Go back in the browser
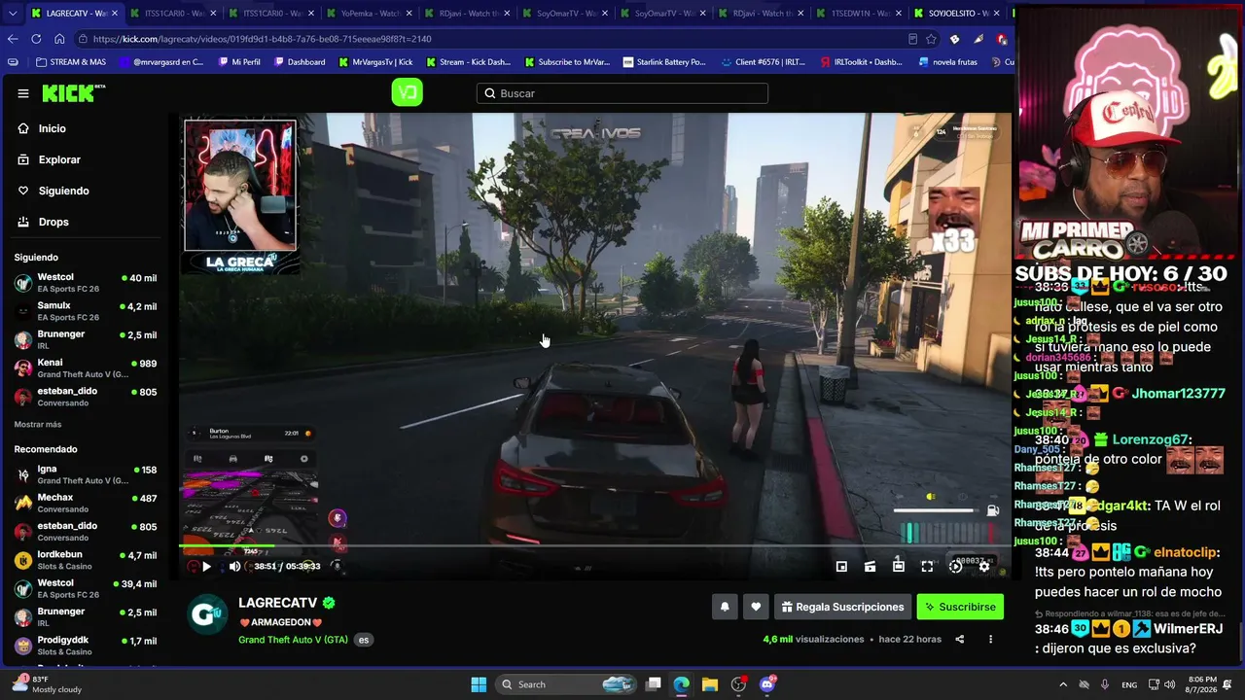Image resolution: width=1245 pixels, height=700 pixels. 13,39
